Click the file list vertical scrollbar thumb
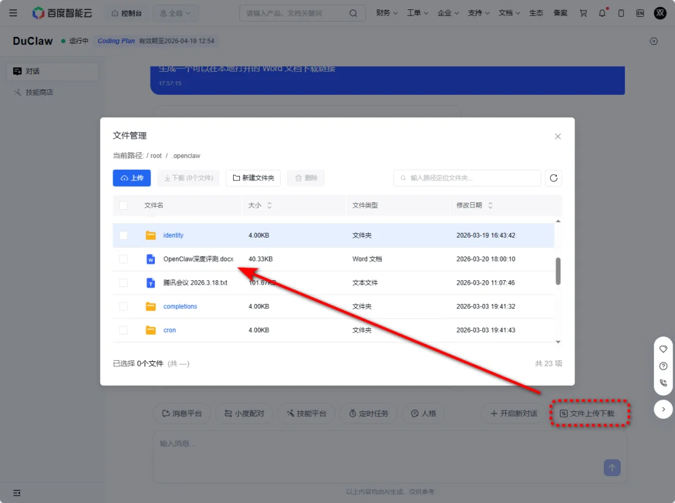The height and width of the screenshot is (503, 675). click(557, 271)
